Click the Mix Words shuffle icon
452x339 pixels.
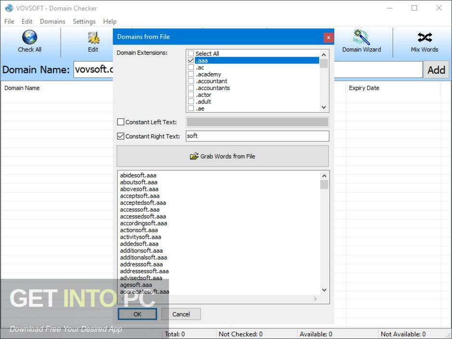coord(425,37)
